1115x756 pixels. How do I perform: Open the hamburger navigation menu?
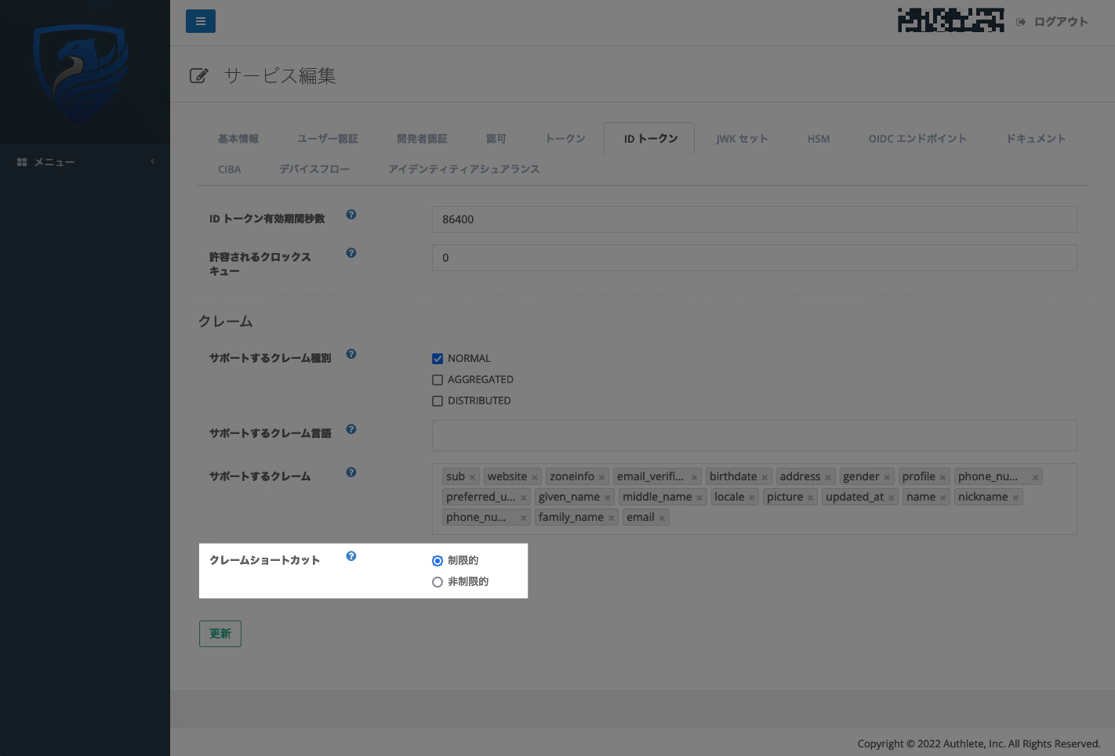(x=200, y=21)
